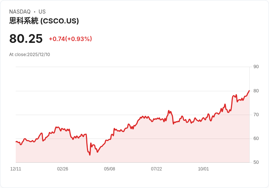Select the 02/26 x-axis date label

tap(62, 169)
